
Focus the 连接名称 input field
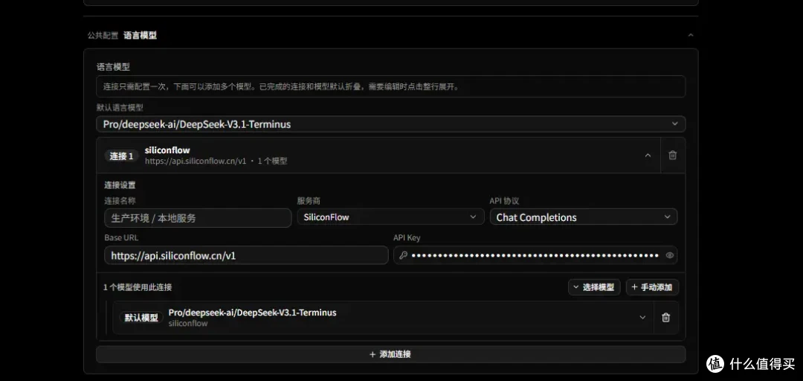coord(198,218)
